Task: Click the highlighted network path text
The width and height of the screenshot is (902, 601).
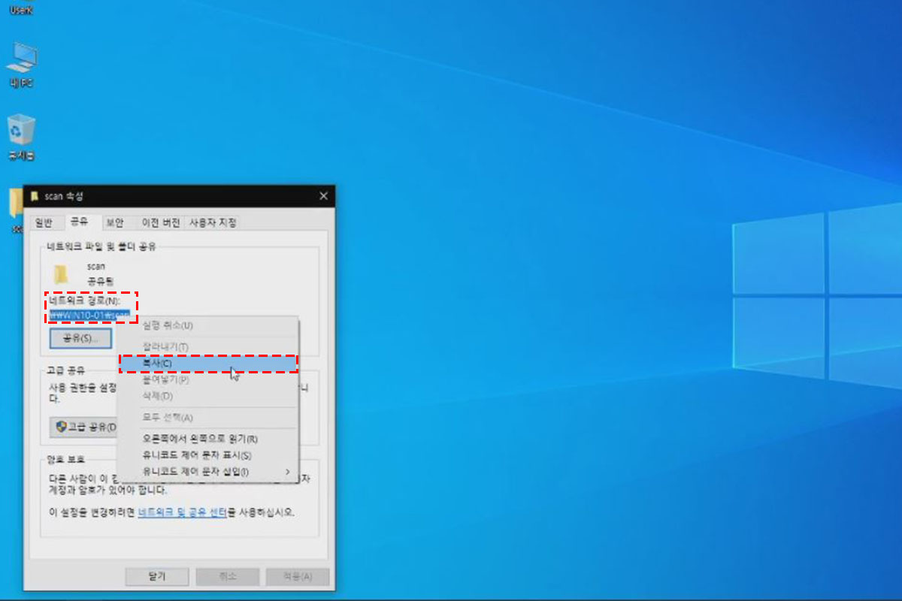Action: (89, 315)
